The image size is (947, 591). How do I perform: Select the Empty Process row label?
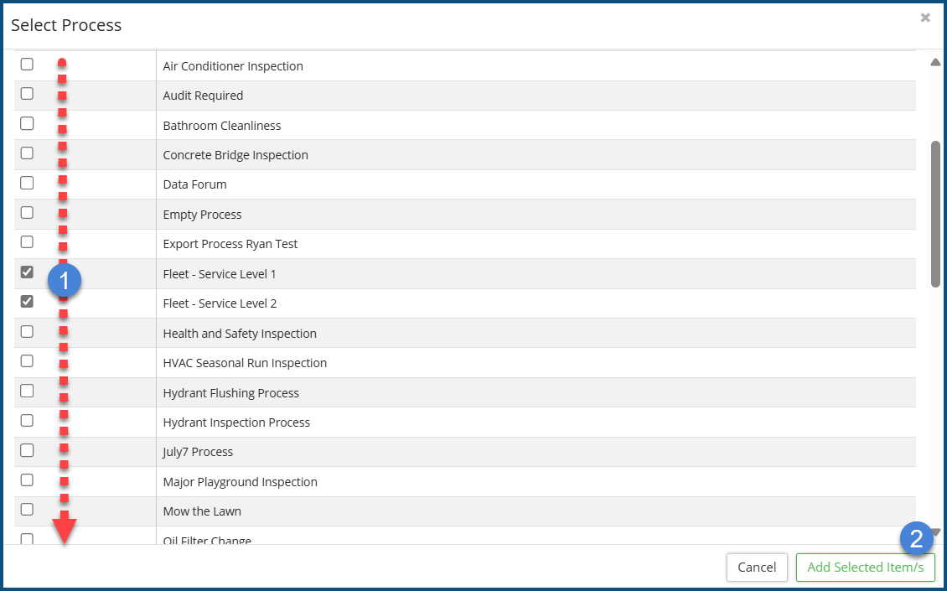coord(202,215)
